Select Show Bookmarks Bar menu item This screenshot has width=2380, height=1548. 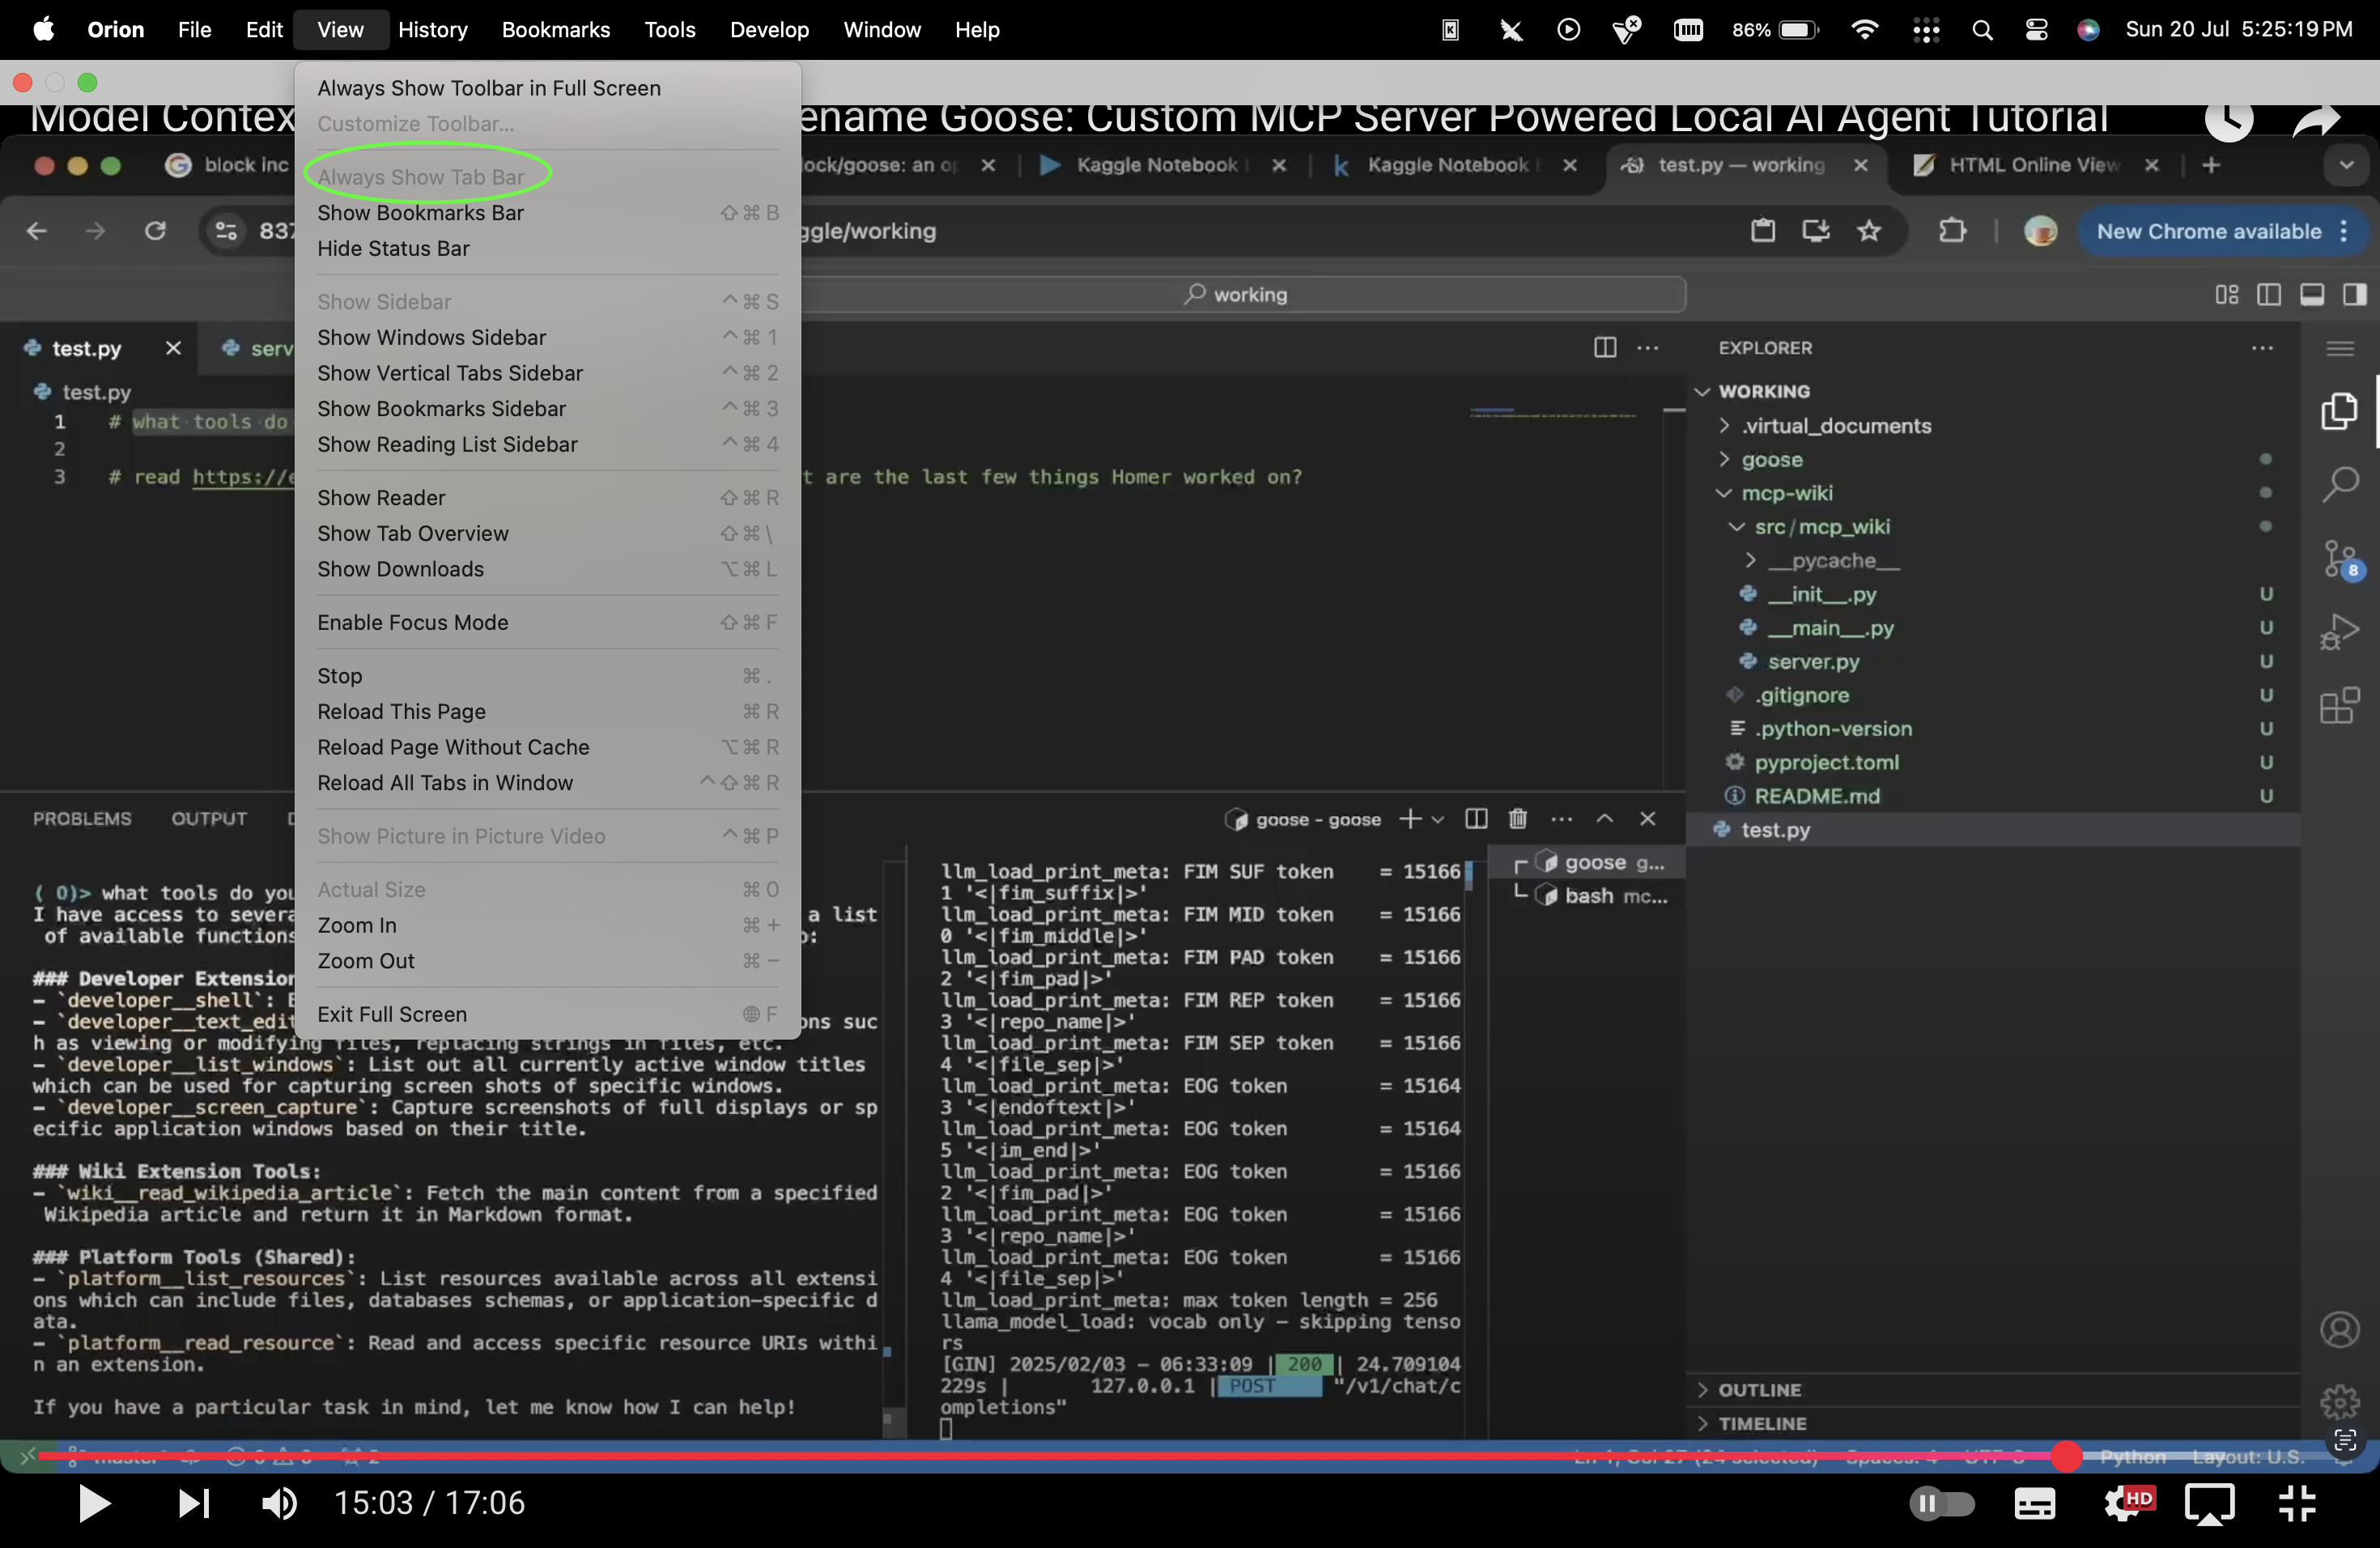pos(420,213)
